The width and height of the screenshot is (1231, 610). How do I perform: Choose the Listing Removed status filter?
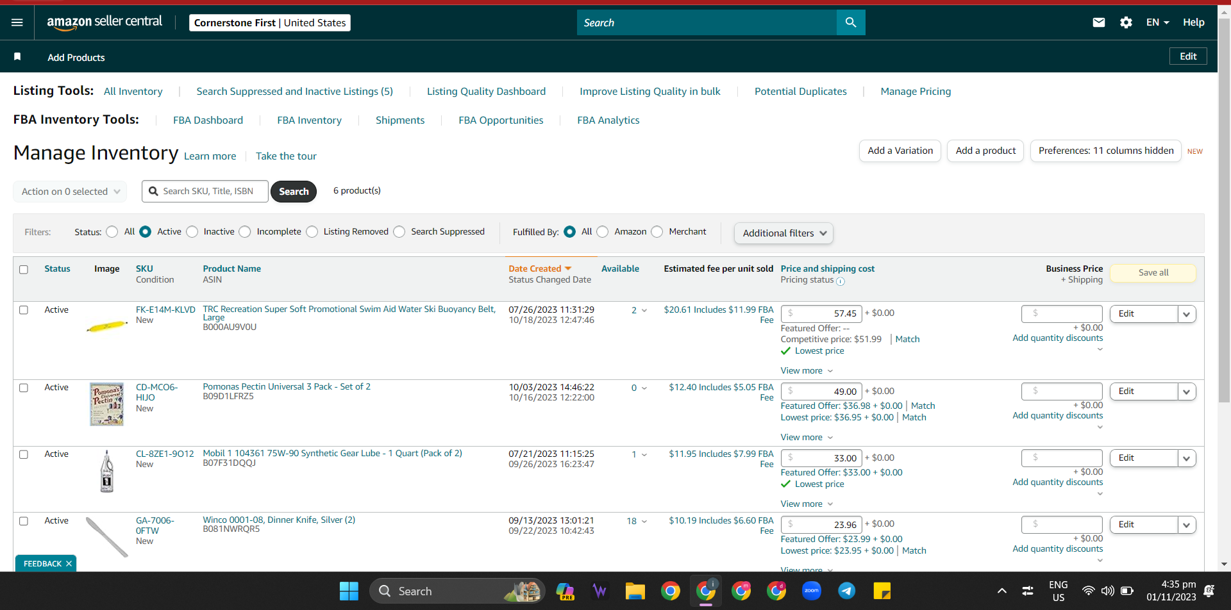pos(312,232)
